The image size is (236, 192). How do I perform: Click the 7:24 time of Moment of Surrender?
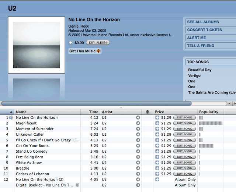tap(94, 129)
